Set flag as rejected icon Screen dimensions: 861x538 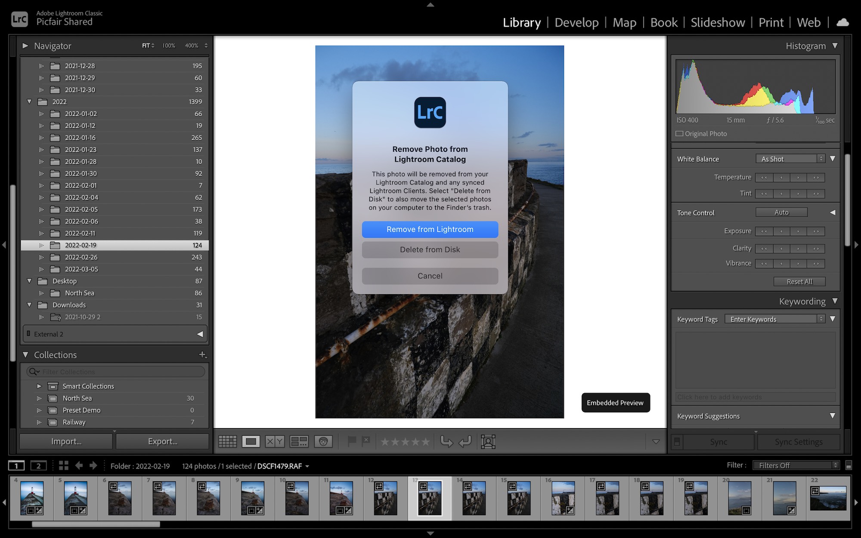[x=366, y=441]
